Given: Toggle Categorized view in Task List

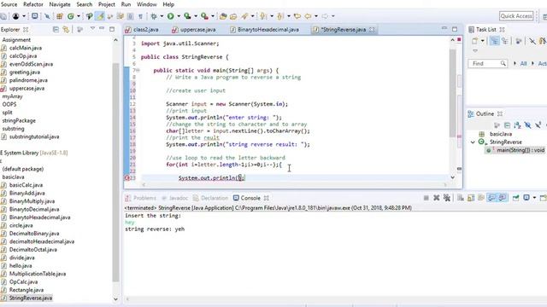Looking at the screenshot, I should coord(494,41).
